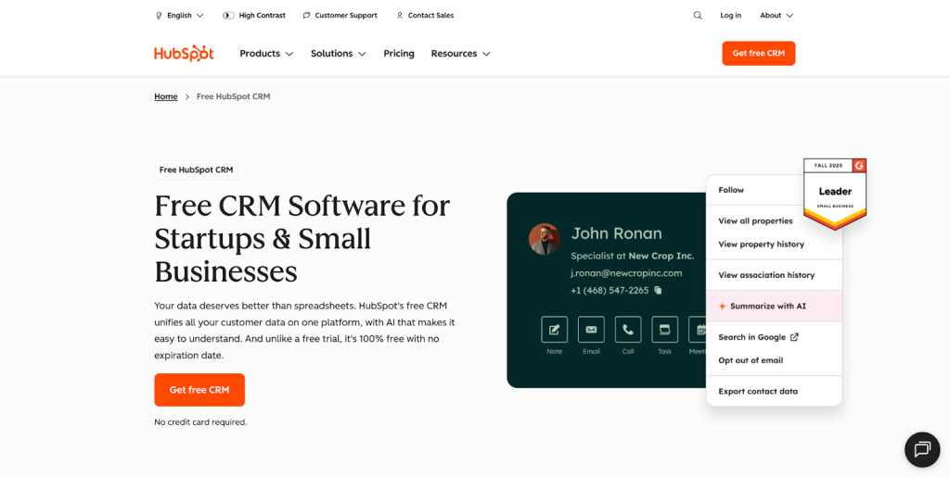
Task: Open the About dropdown
Action: pos(777,16)
